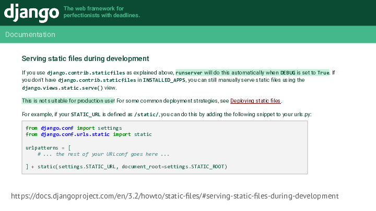
Task: Click the 'from django.conf.urls.static import static' line
Action: point(89,134)
